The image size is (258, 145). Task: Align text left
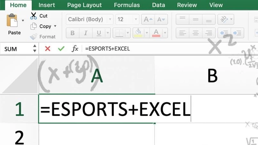[x=182, y=33]
